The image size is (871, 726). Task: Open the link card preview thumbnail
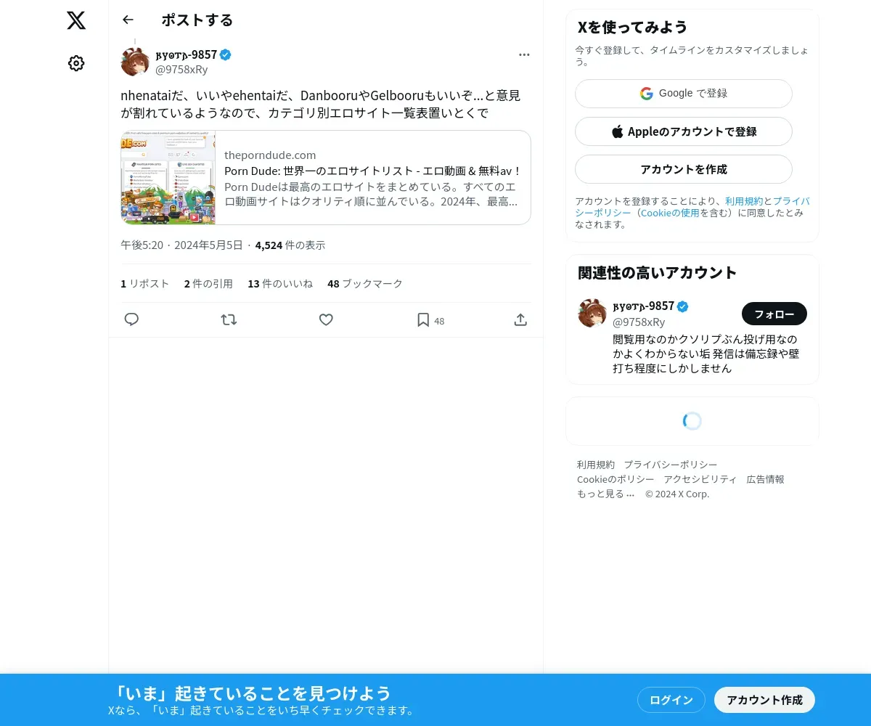click(x=168, y=177)
